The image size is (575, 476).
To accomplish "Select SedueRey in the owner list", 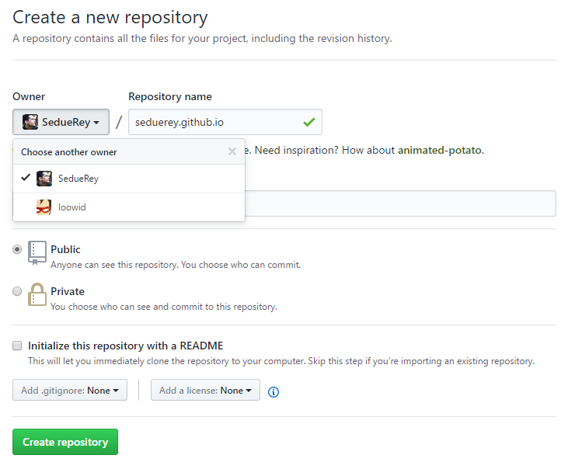I will [129, 179].
